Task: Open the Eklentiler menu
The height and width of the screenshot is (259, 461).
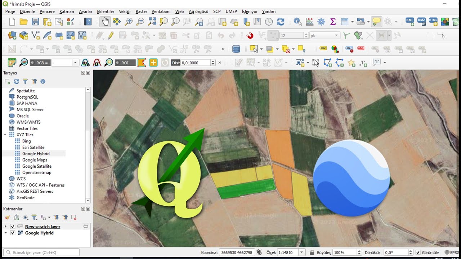Action: coord(106,12)
